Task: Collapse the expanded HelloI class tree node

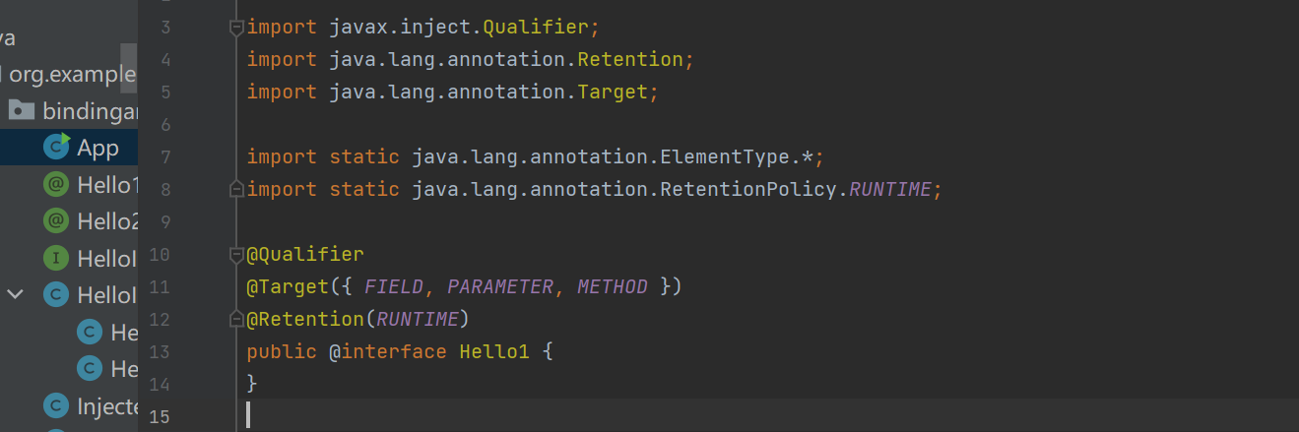Action: [16, 294]
